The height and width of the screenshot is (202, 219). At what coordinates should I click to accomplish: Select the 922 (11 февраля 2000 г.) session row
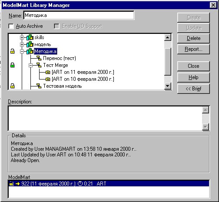(x=109, y=184)
